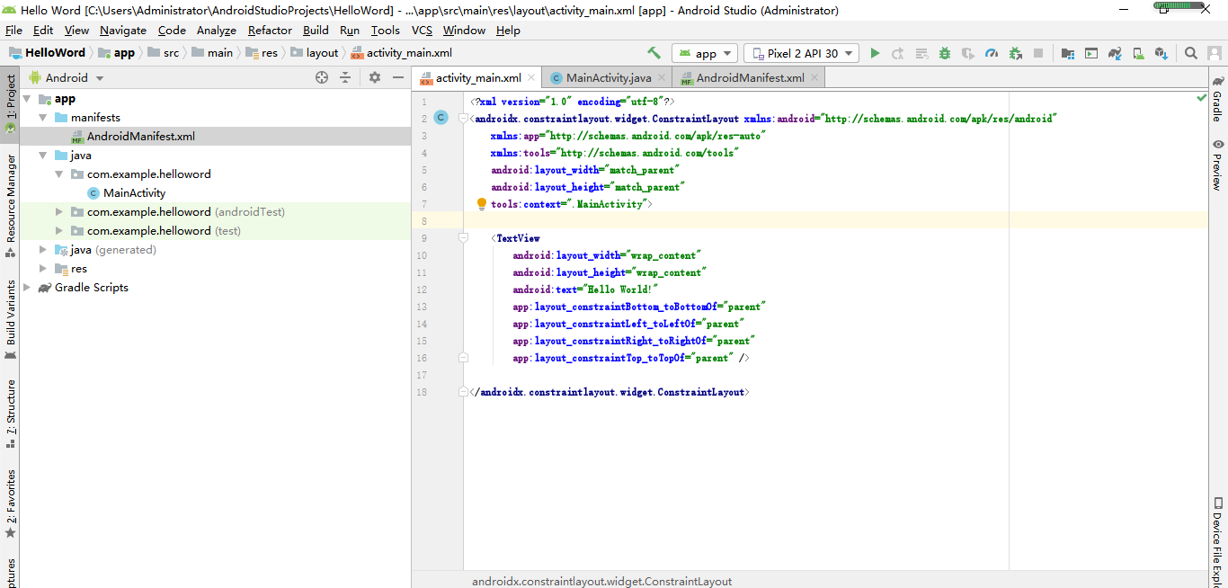Open the Refactor menu
1228x588 pixels.
[x=270, y=30]
